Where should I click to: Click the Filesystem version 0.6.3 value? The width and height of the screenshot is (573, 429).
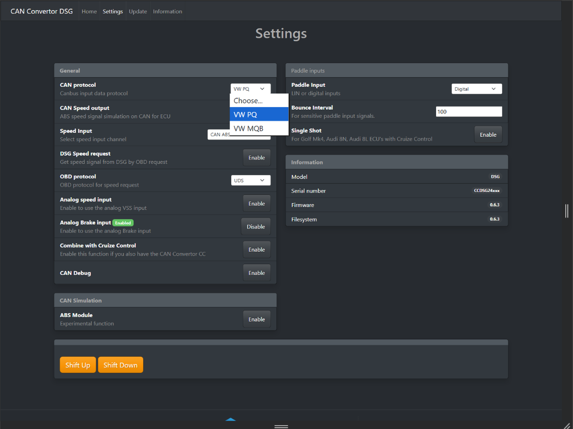[495, 219]
